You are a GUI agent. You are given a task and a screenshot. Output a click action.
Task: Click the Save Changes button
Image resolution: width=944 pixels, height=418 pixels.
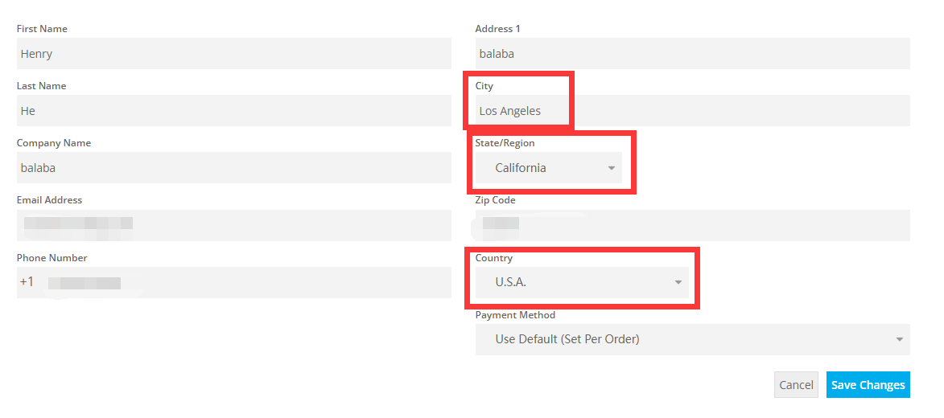(x=868, y=385)
